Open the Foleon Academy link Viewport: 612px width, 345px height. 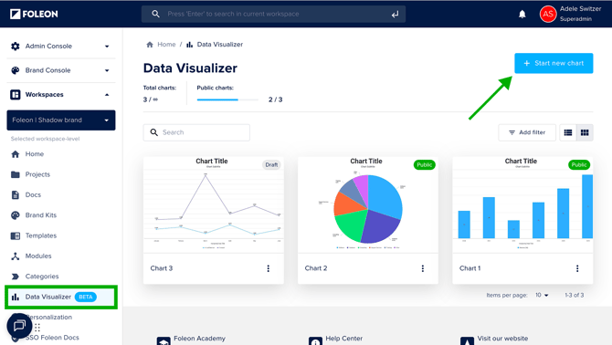[x=199, y=339]
